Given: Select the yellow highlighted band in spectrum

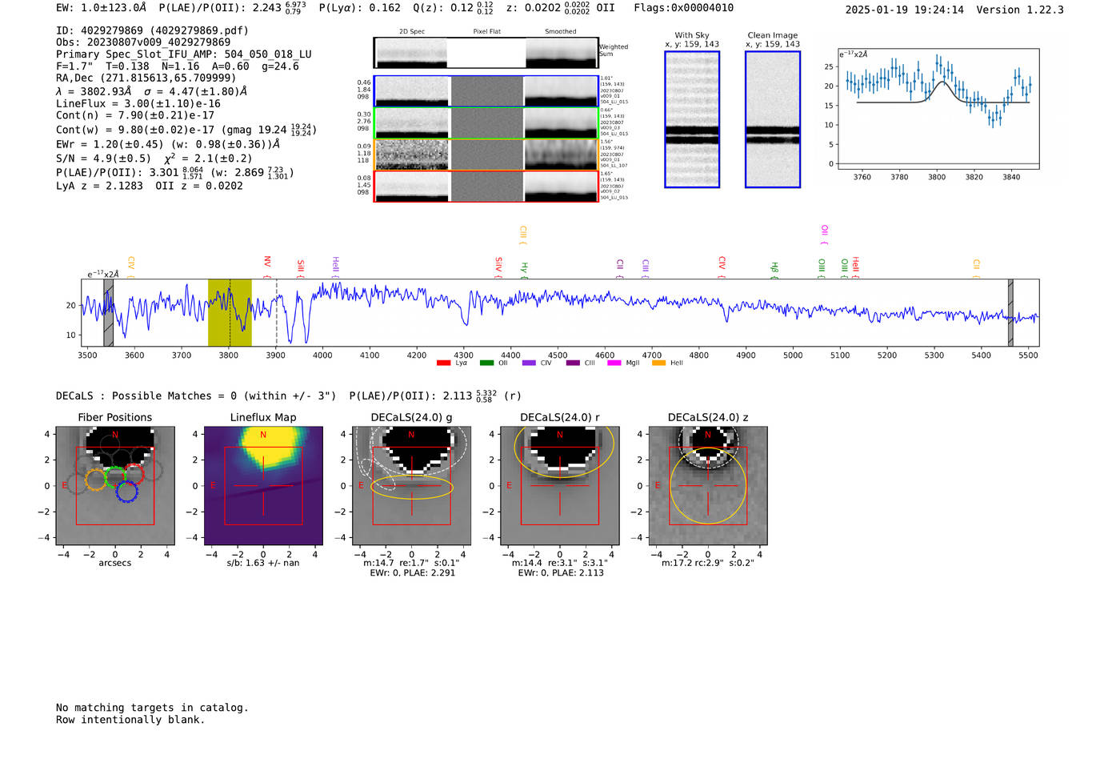Looking at the screenshot, I should click(x=230, y=312).
